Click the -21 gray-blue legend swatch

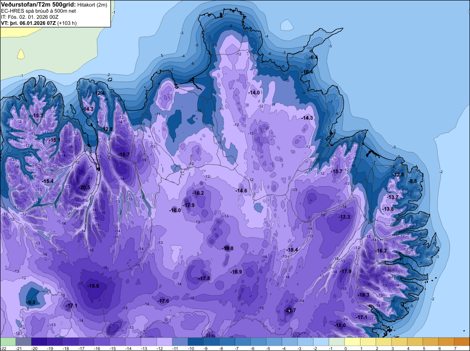[x=23, y=342]
